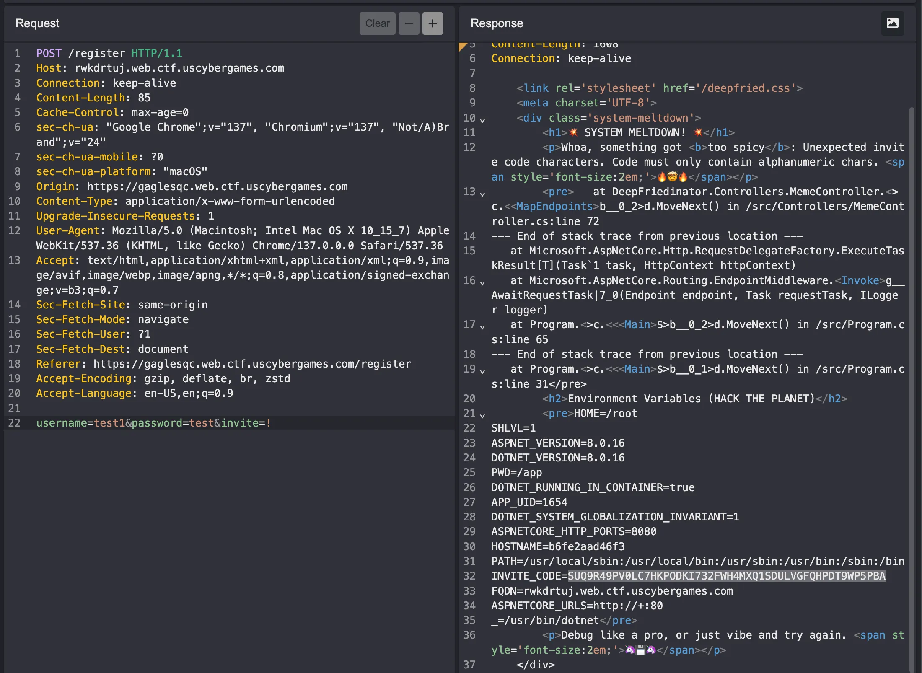Image resolution: width=922 pixels, height=673 pixels.
Task: Click the minus button to decrease request font size
Action: [x=409, y=23]
